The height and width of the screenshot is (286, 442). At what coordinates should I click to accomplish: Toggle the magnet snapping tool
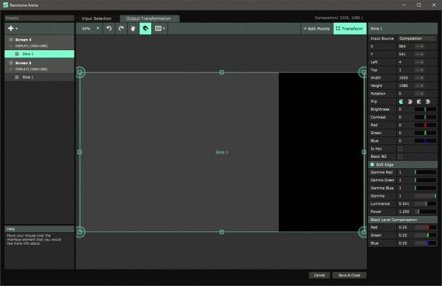click(145, 29)
